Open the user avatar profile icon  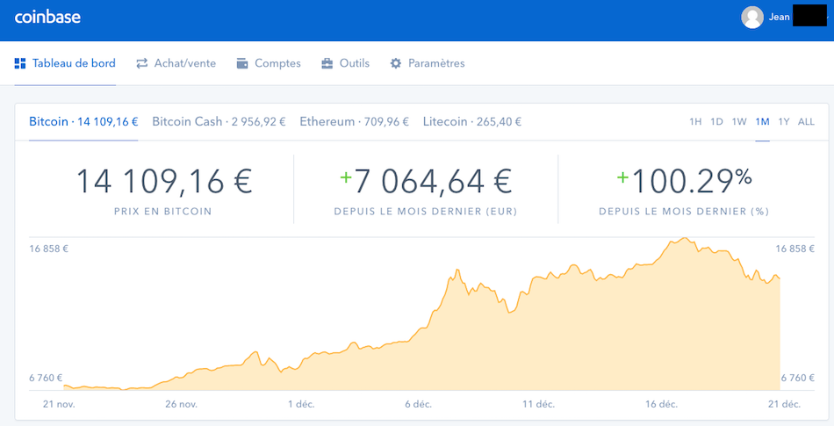pos(752,17)
